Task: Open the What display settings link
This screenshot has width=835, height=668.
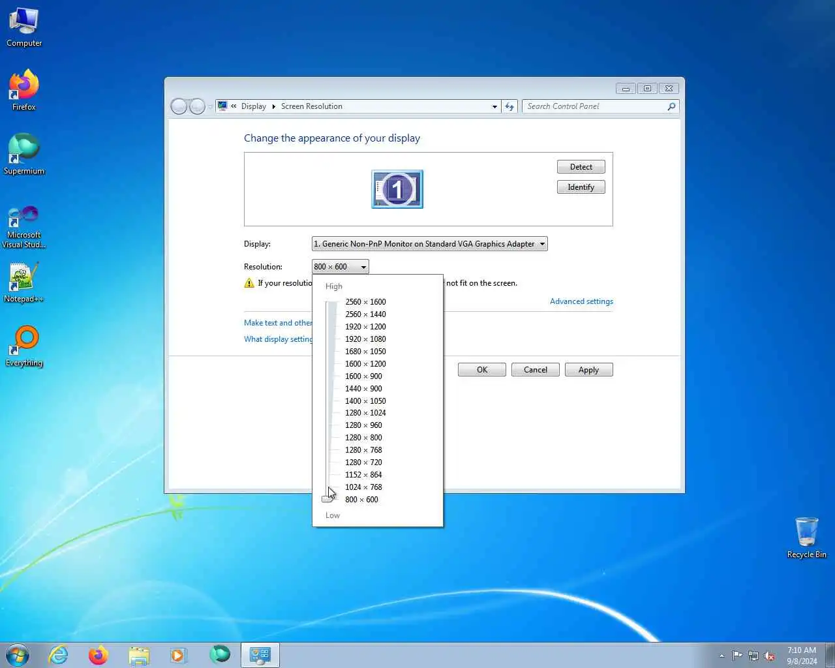Action: [278, 339]
